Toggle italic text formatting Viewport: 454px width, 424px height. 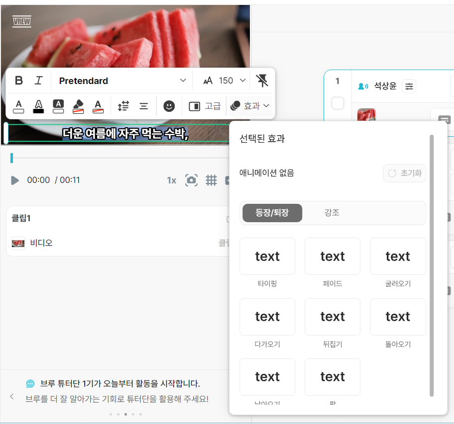(38, 81)
